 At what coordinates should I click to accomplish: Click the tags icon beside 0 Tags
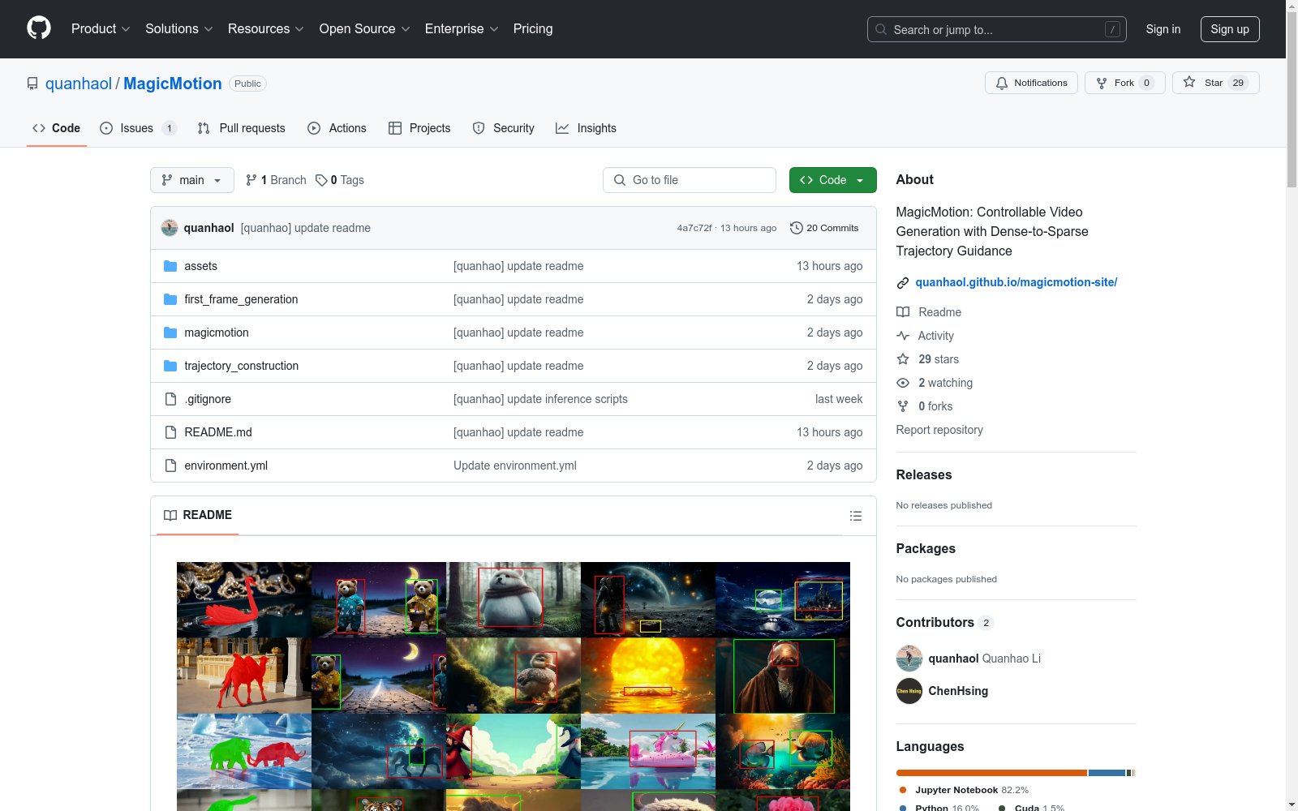click(321, 180)
